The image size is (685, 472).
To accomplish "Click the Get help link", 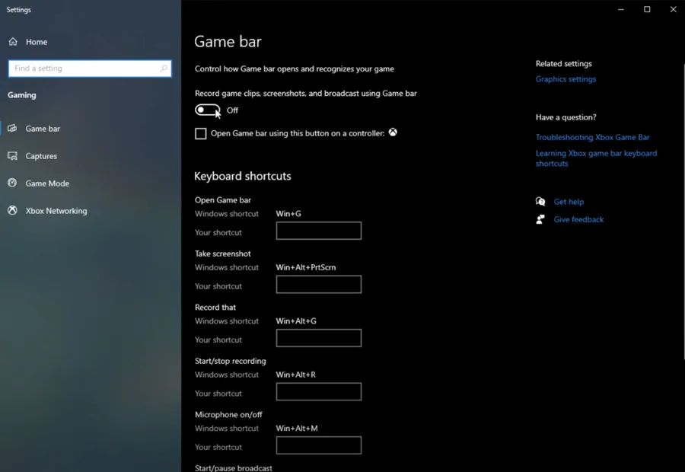I will tap(569, 202).
